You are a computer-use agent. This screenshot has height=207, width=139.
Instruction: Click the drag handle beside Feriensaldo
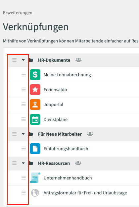click(x=23, y=89)
